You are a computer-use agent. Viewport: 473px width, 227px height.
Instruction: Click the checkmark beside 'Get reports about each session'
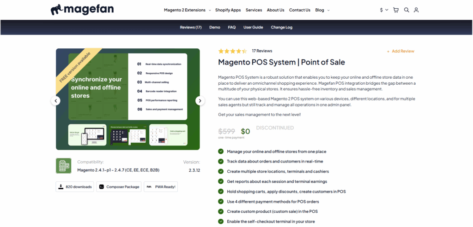221,181
